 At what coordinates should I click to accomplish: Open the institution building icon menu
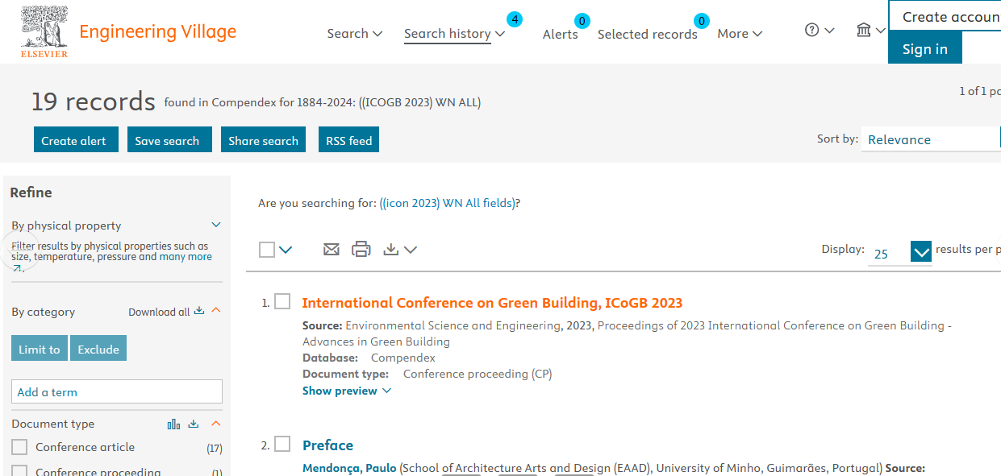[864, 30]
